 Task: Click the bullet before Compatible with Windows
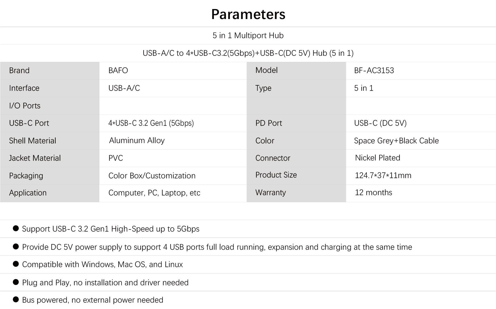pos(16,264)
